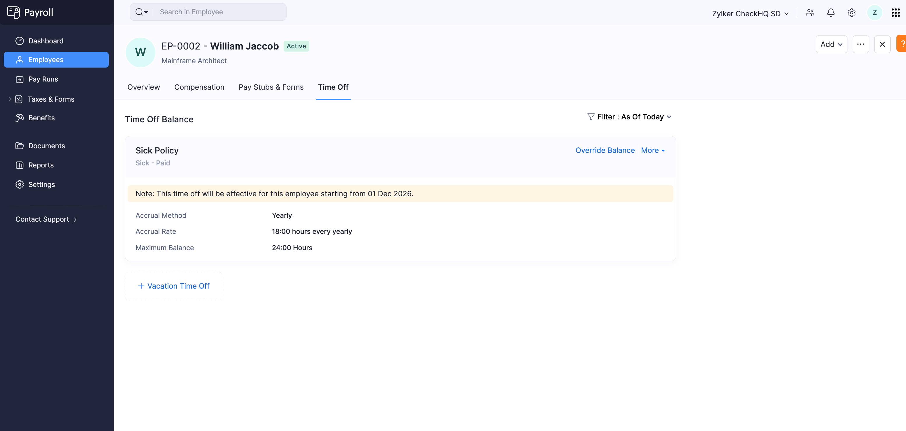The image size is (906, 431).
Task: Open the Z profile avatar
Action: pyautogui.click(x=874, y=13)
